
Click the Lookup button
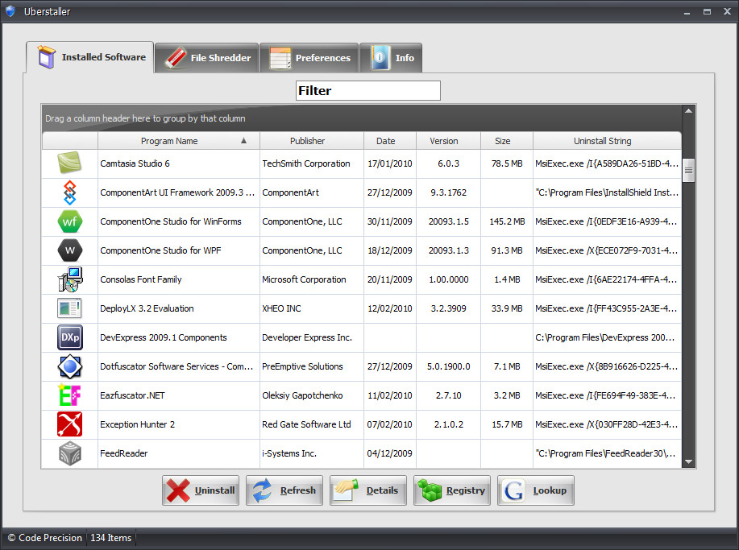click(x=536, y=490)
